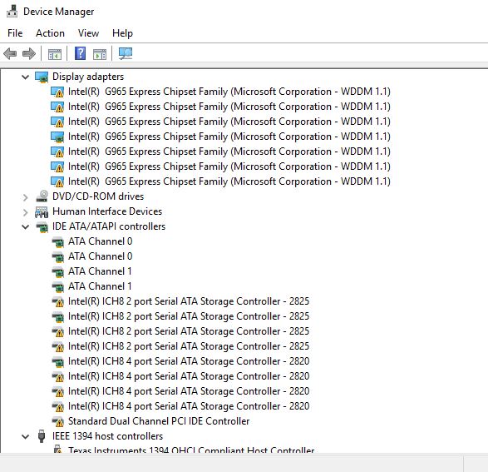488x472 pixels.
Task: Click the Standard Dual Channel PCI IDE warning icon
Action: point(58,421)
